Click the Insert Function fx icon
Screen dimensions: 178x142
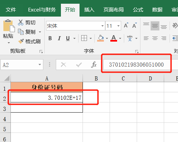pyautogui.click(x=94, y=65)
